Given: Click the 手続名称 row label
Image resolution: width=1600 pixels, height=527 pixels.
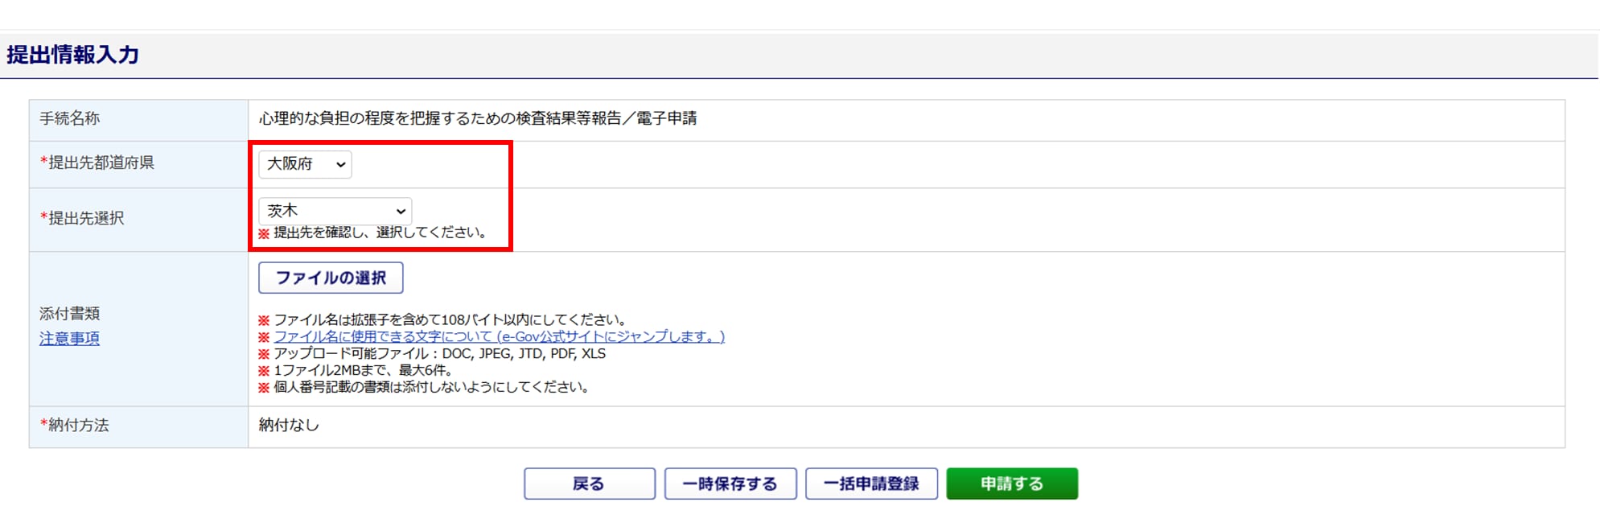Looking at the screenshot, I should [70, 118].
